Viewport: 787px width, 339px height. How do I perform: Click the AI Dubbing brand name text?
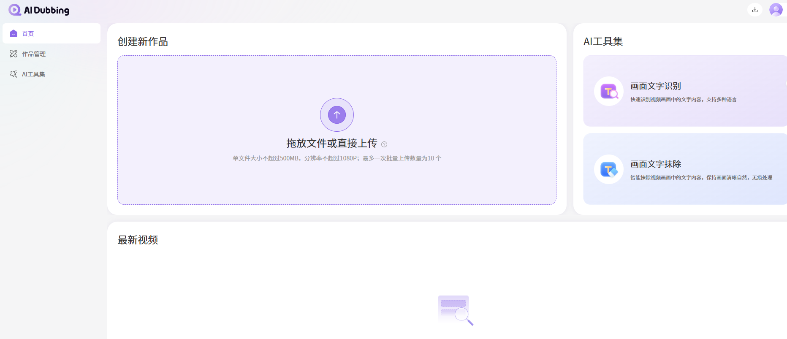[x=46, y=10]
